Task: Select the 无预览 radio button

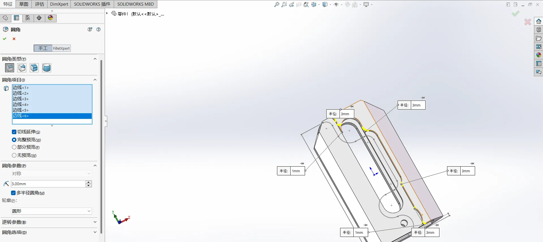Action: click(x=14, y=155)
